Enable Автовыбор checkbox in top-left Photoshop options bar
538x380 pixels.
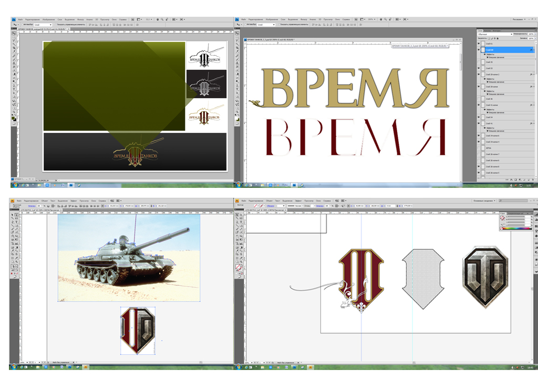(22, 25)
